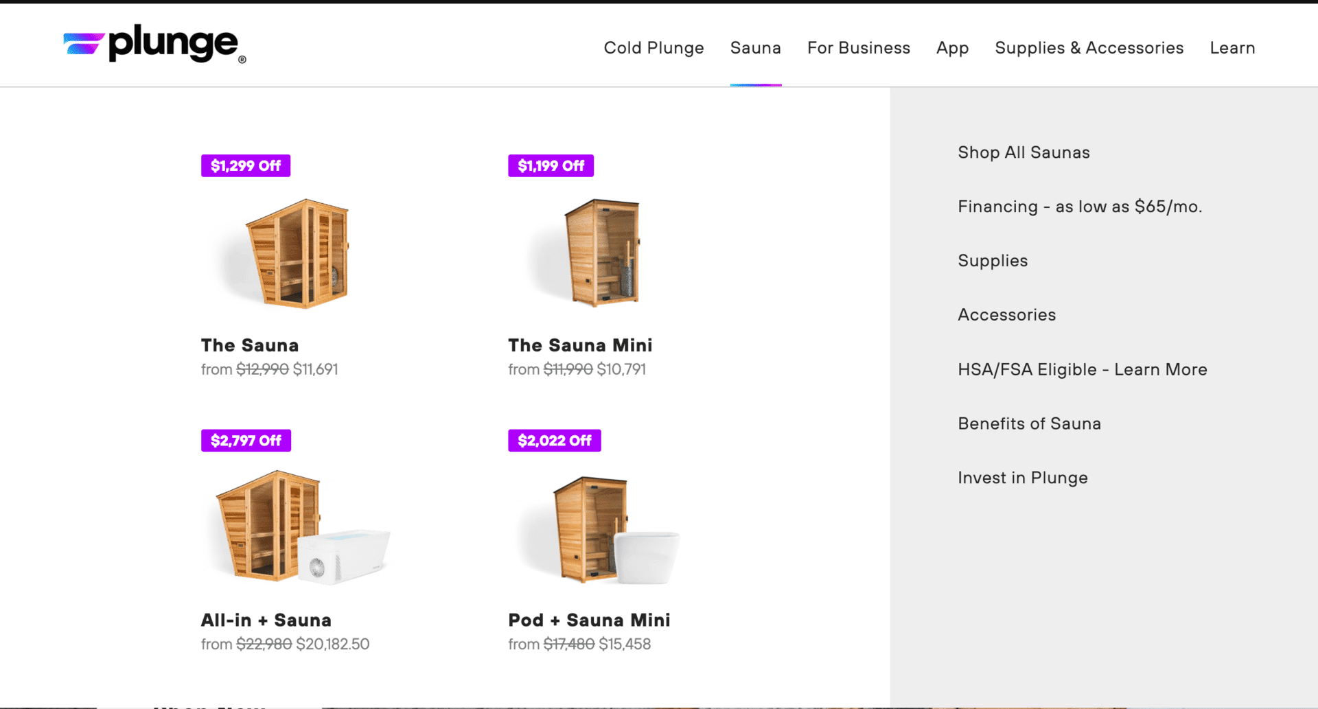Image resolution: width=1318 pixels, height=709 pixels.
Task: Open the Cold Plunge menu
Action: pyautogui.click(x=654, y=47)
